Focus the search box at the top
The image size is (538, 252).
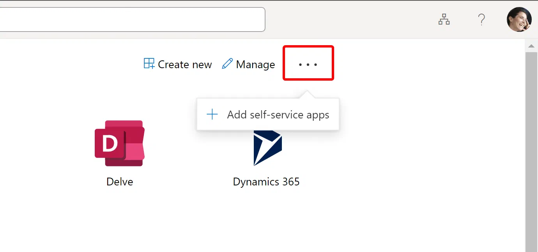pyautogui.click(x=132, y=19)
